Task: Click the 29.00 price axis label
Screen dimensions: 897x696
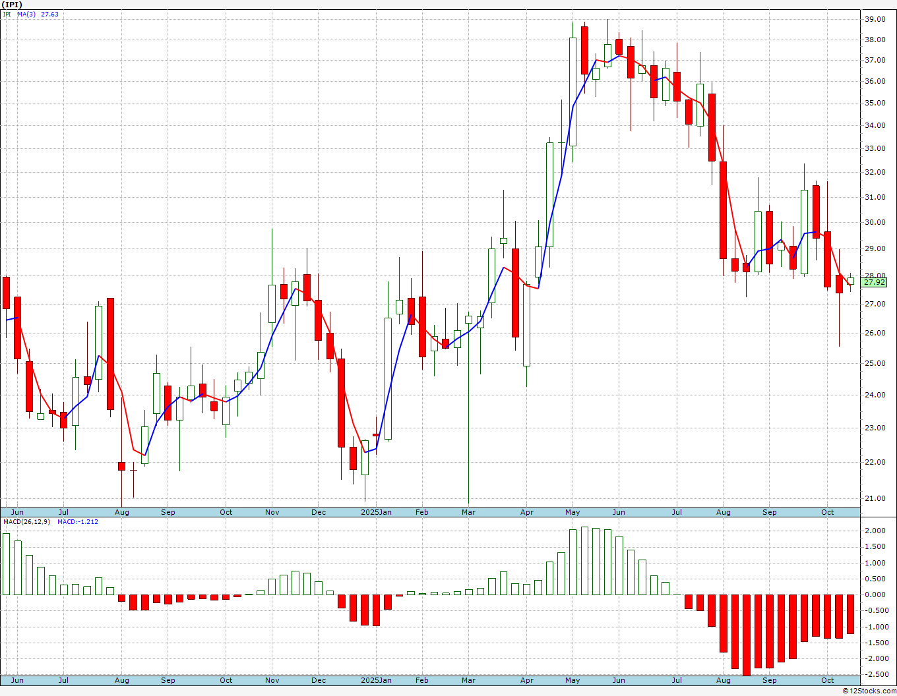Action: [x=875, y=248]
